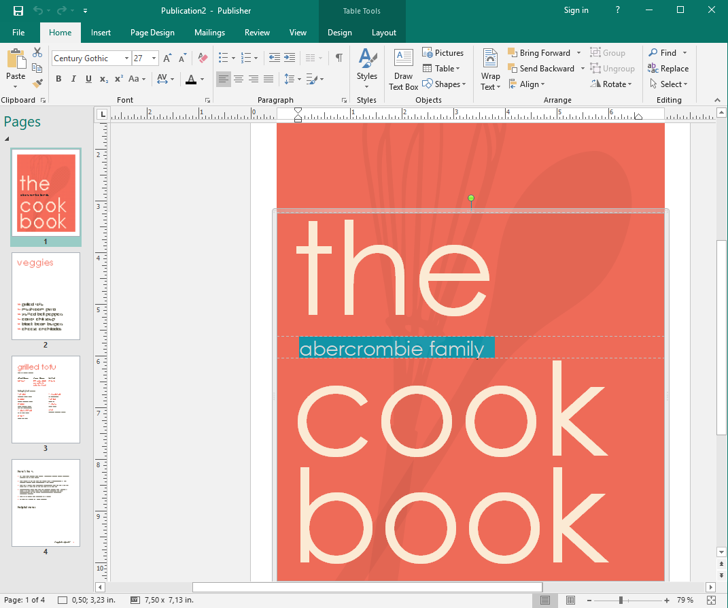
Task: Click the zoom slider handle
Action: [621, 600]
